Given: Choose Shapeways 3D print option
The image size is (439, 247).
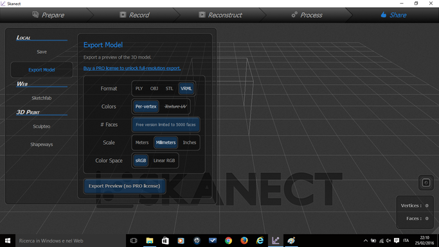Looking at the screenshot, I should click(42, 145).
